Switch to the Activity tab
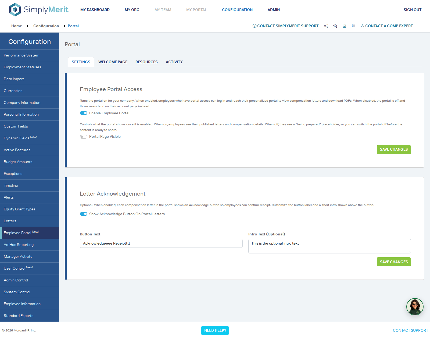 coord(174,62)
